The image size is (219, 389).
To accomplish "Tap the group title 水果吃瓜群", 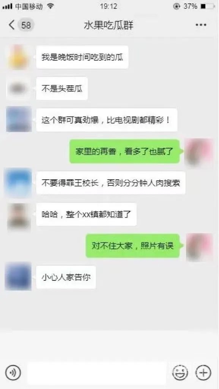I will tap(109, 25).
